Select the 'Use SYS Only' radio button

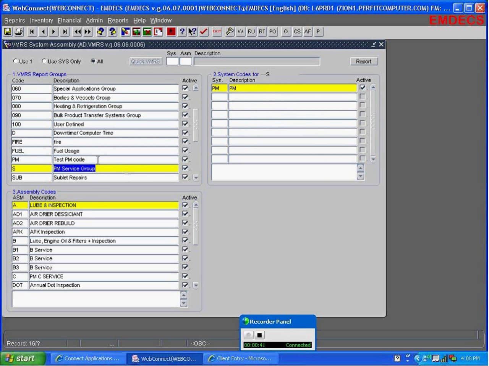[44, 61]
